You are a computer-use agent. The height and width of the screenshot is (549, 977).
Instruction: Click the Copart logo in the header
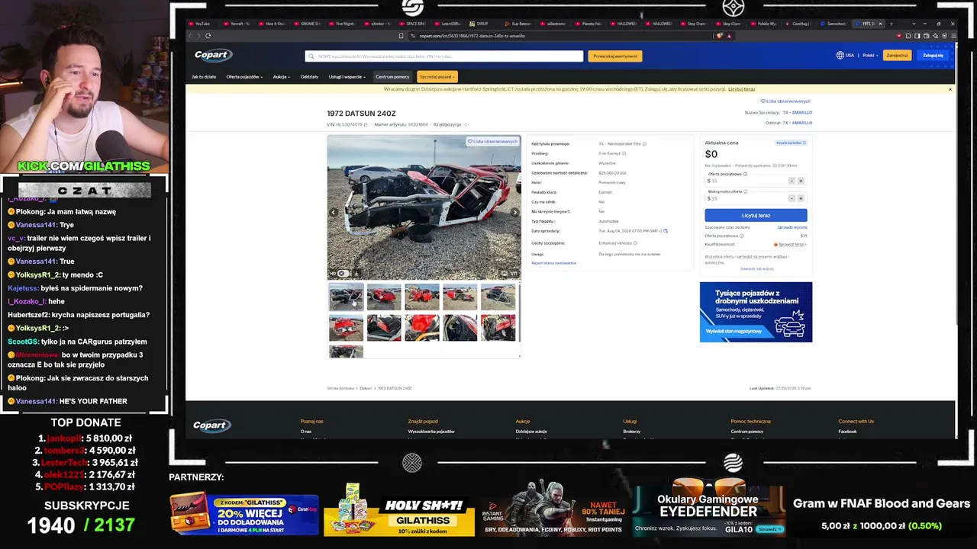tap(212, 55)
